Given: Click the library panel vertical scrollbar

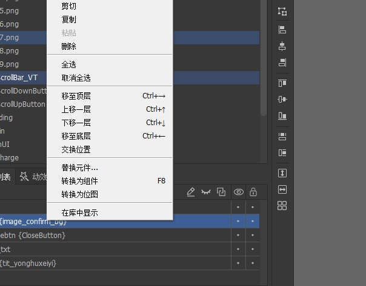Looking at the screenshot, I should point(264,58).
